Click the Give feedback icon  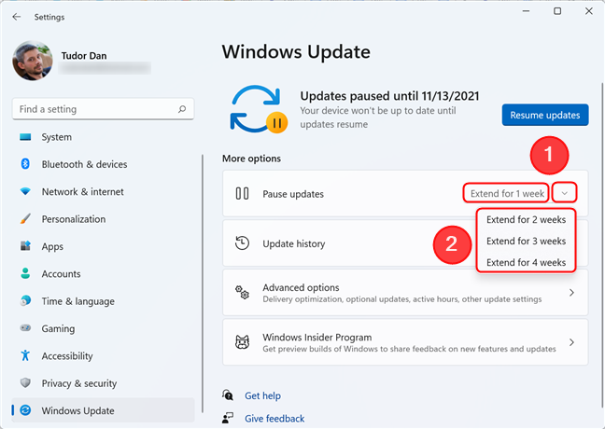228,418
